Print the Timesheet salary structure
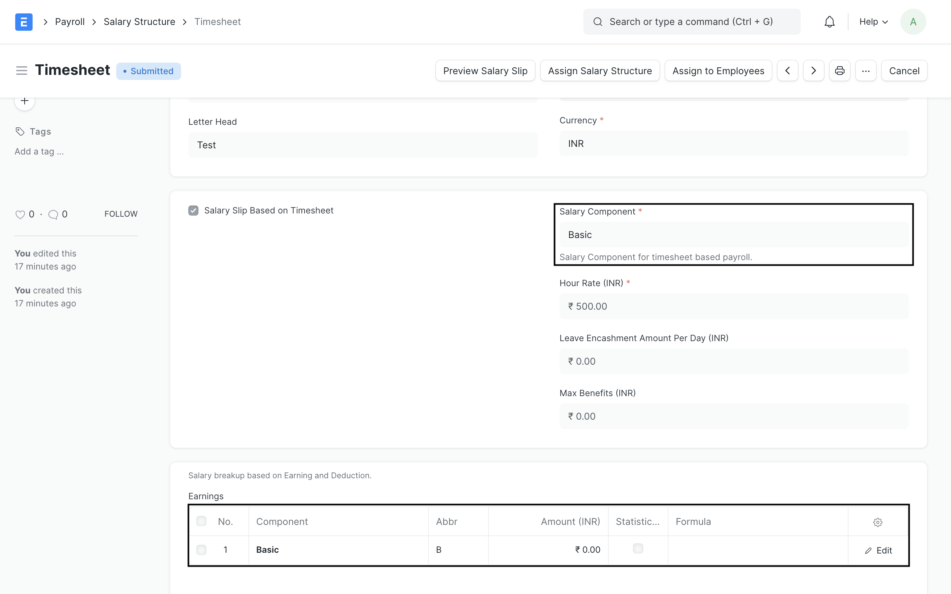 click(839, 70)
